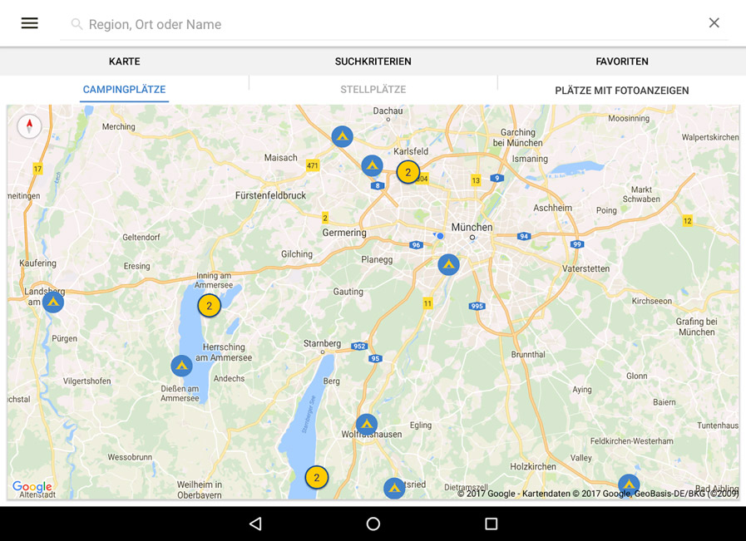Viewport: 746px width, 541px height.
Task: Tap the 471 road shield
Action: [313, 165]
